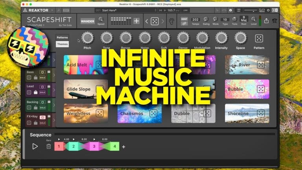This screenshot has width=302, height=170.
Task: Toggle the Lead track power button
Action: (x=42, y=87)
